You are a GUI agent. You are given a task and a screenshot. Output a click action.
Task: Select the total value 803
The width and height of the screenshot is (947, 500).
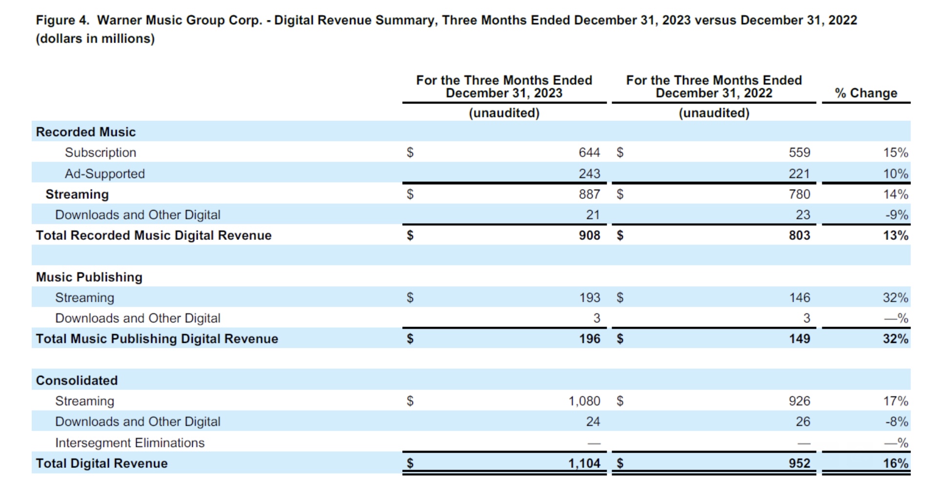point(800,235)
